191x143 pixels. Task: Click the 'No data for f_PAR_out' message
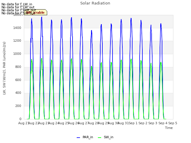click(19, 10)
